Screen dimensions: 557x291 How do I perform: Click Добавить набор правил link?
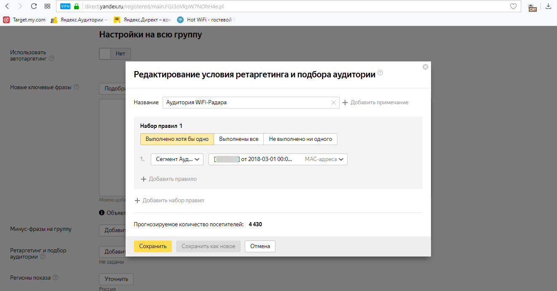(x=169, y=201)
